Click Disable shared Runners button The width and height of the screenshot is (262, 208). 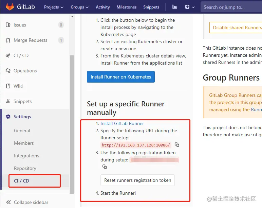click(236, 28)
